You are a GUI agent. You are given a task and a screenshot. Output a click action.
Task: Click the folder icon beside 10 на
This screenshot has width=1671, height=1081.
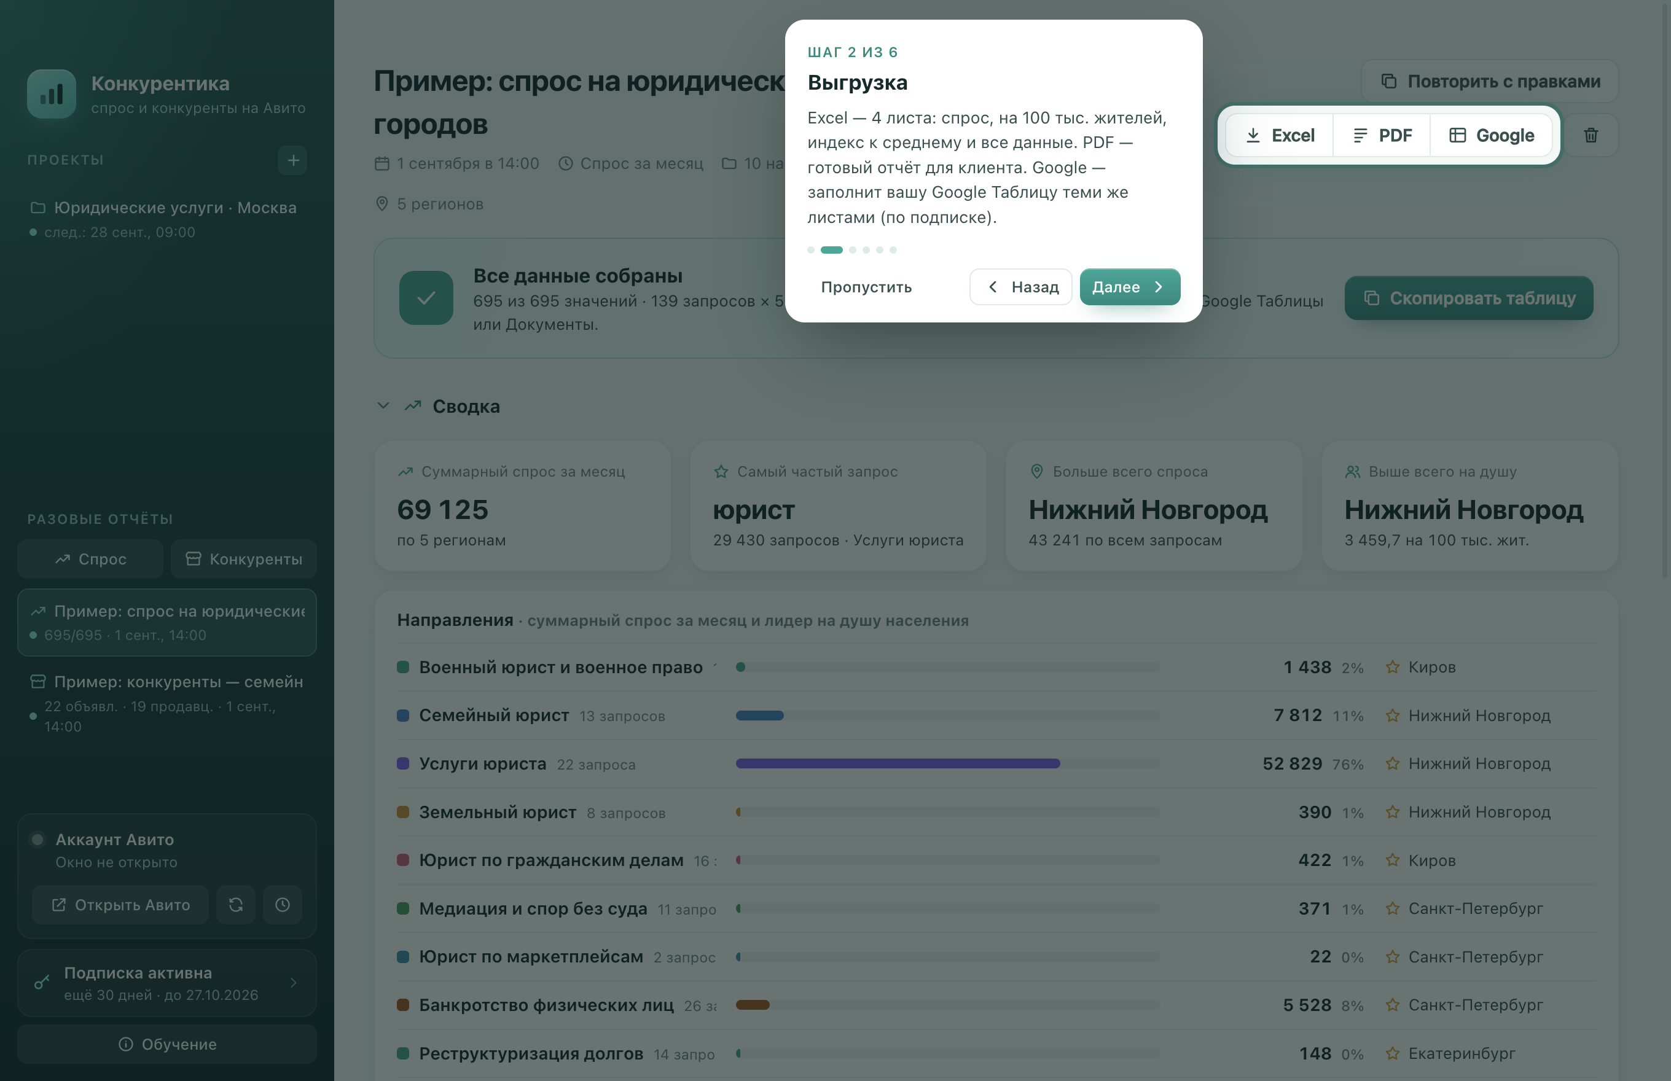(729, 163)
